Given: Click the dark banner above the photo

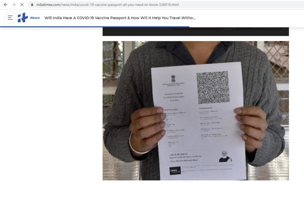Looking at the screenshot, I should tap(196, 31).
